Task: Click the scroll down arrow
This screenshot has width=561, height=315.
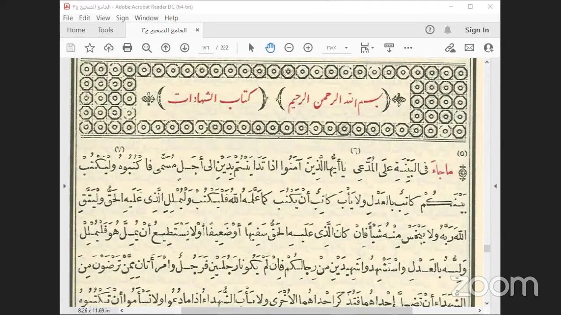Action: (486, 303)
